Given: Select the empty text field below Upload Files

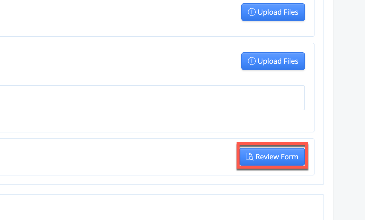Looking at the screenshot, I should tap(152, 98).
